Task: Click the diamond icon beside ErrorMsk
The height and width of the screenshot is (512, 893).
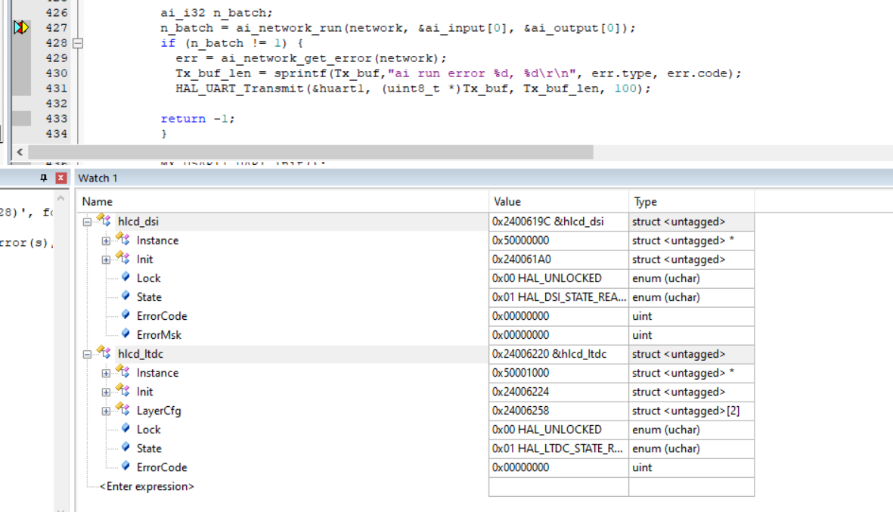Action: pyautogui.click(x=125, y=334)
